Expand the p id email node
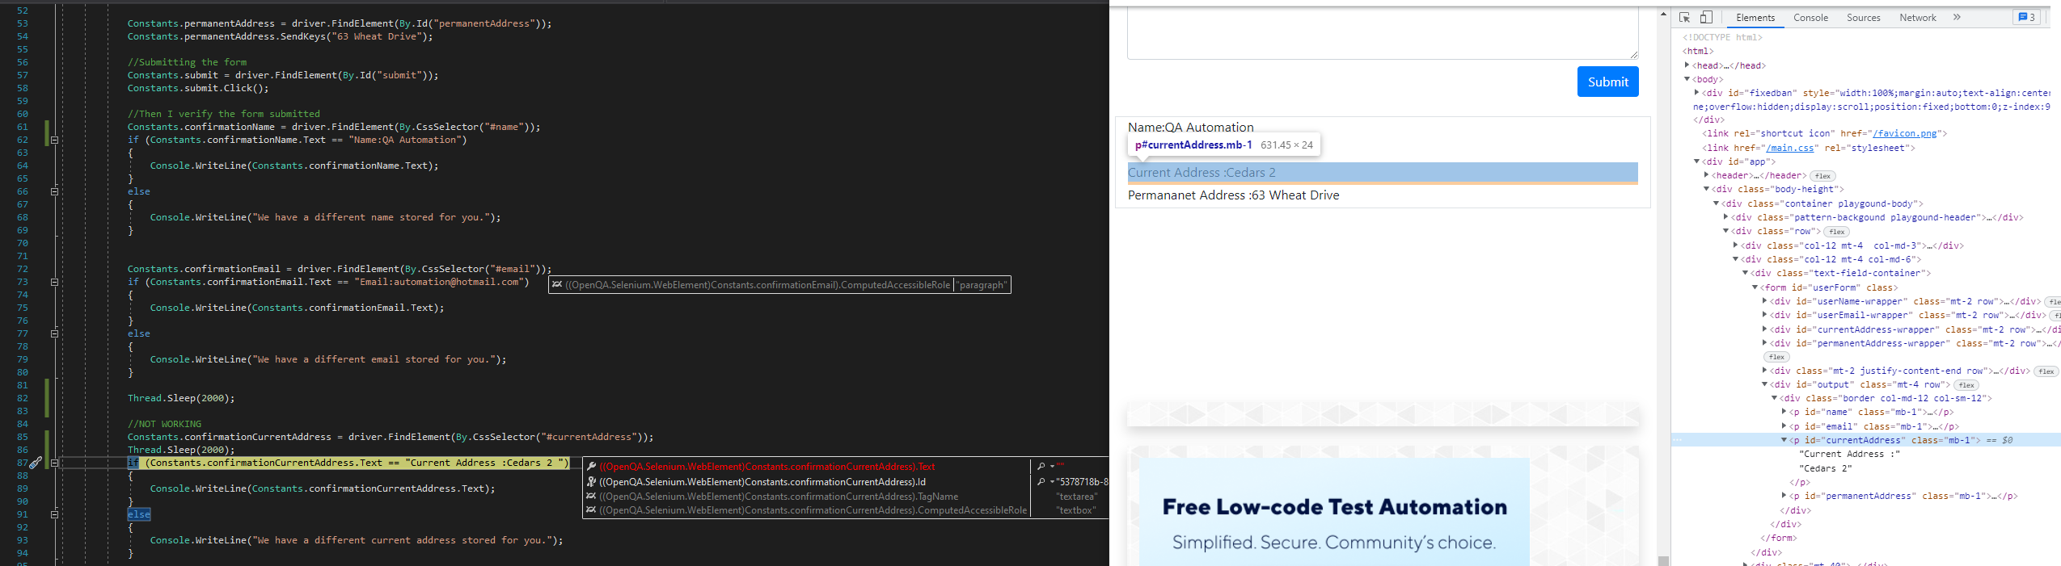This screenshot has height=566, width=2061. [x=1784, y=426]
